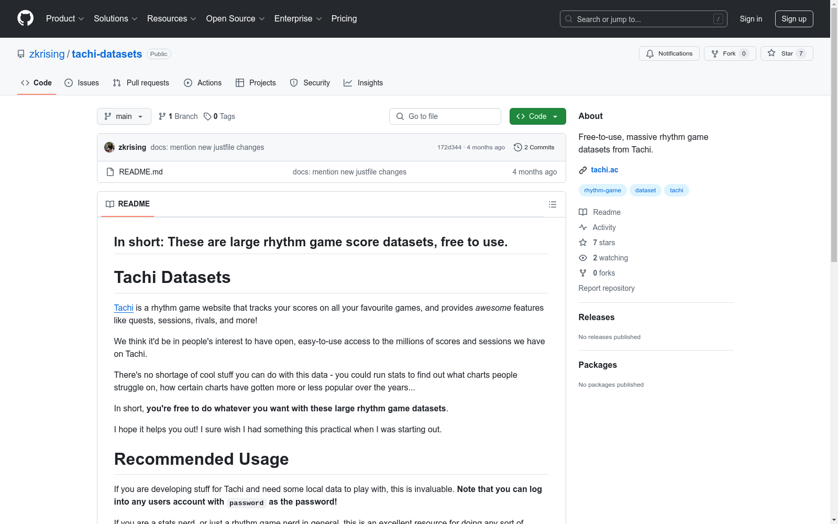Open README.md's last commit message link
Image resolution: width=838 pixels, height=524 pixels.
coord(349,172)
